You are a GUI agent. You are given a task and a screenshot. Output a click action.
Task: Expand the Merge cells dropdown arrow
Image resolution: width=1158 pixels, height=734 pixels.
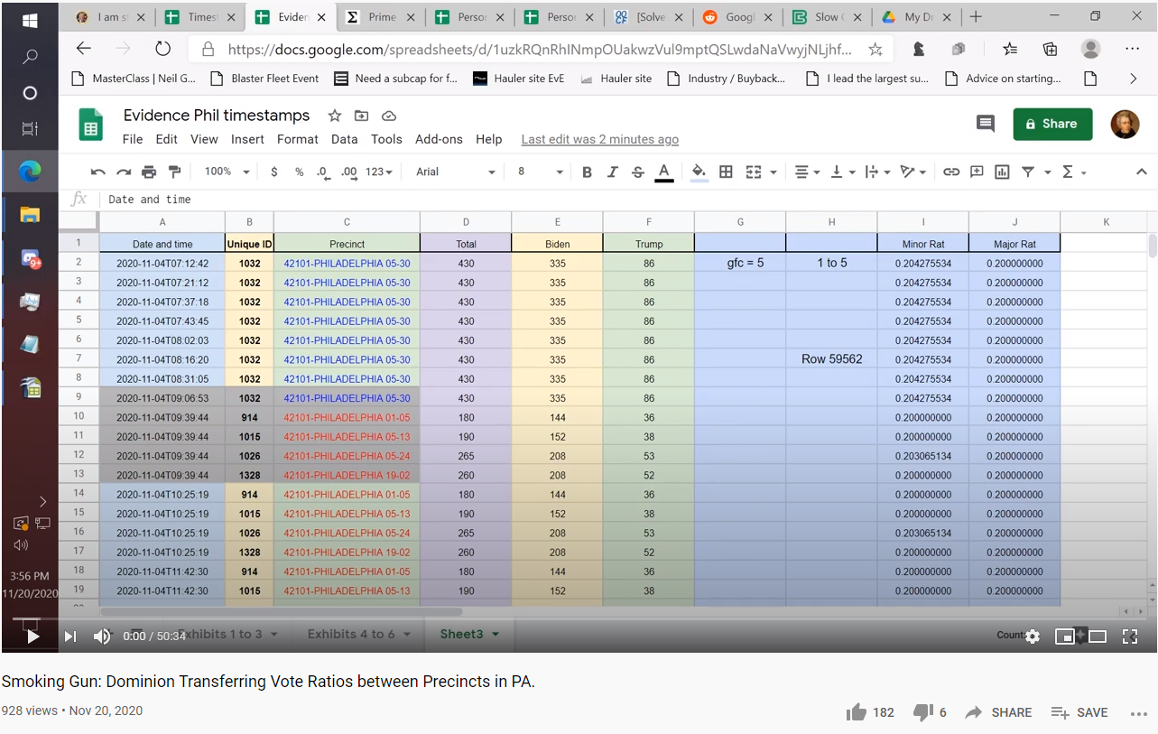774,172
